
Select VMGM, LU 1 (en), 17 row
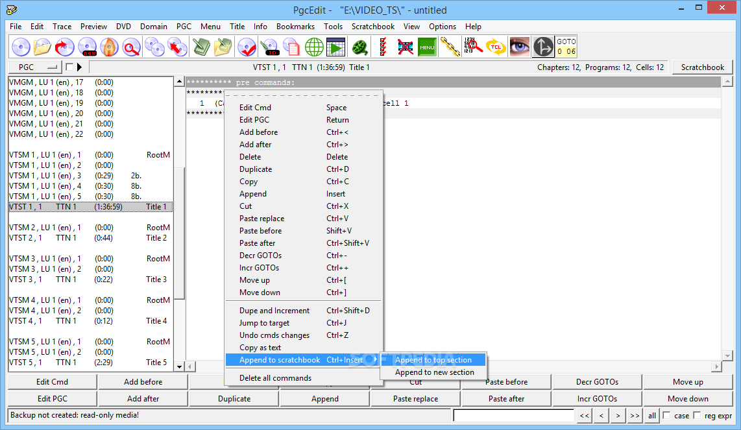[91, 82]
